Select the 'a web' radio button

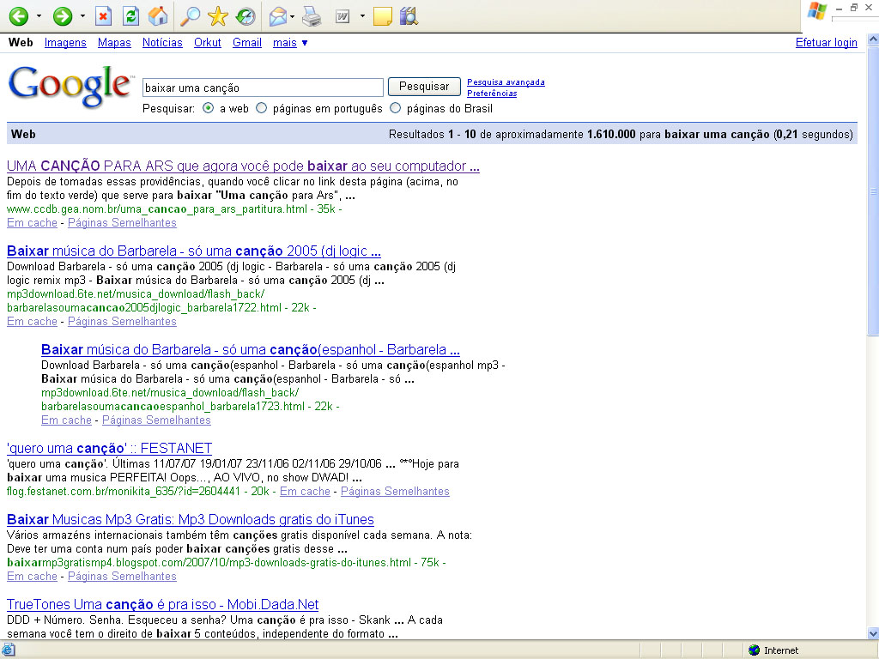click(x=209, y=108)
